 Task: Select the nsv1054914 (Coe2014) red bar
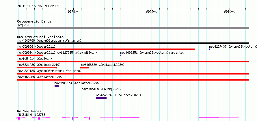pyautogui.click(x=133, y=62)
